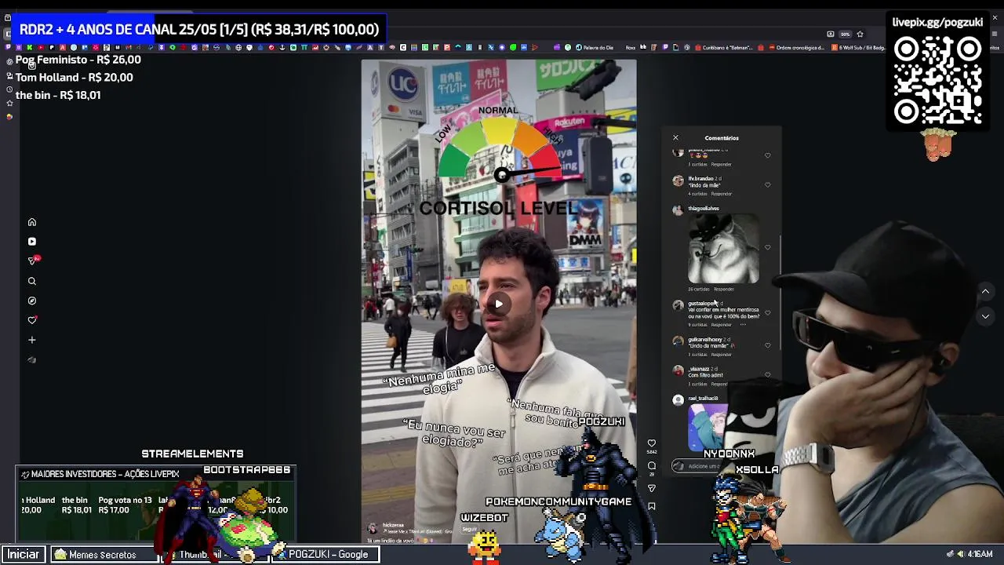The image size is (1004, 565).
Task: Open reel author hickzeraa's avatar
Action: point(373,528)
